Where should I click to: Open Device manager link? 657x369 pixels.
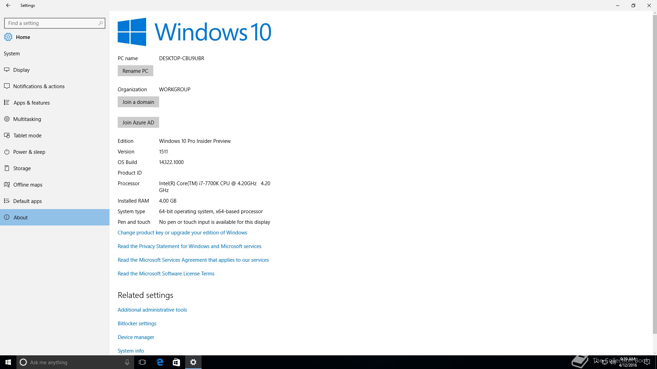(x=136, y=337)
